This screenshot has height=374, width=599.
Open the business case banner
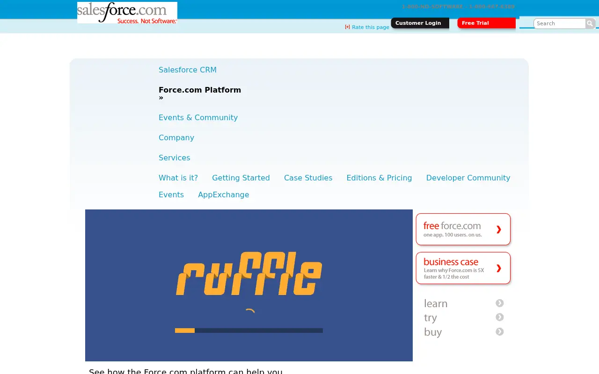[x=463, y=268]
